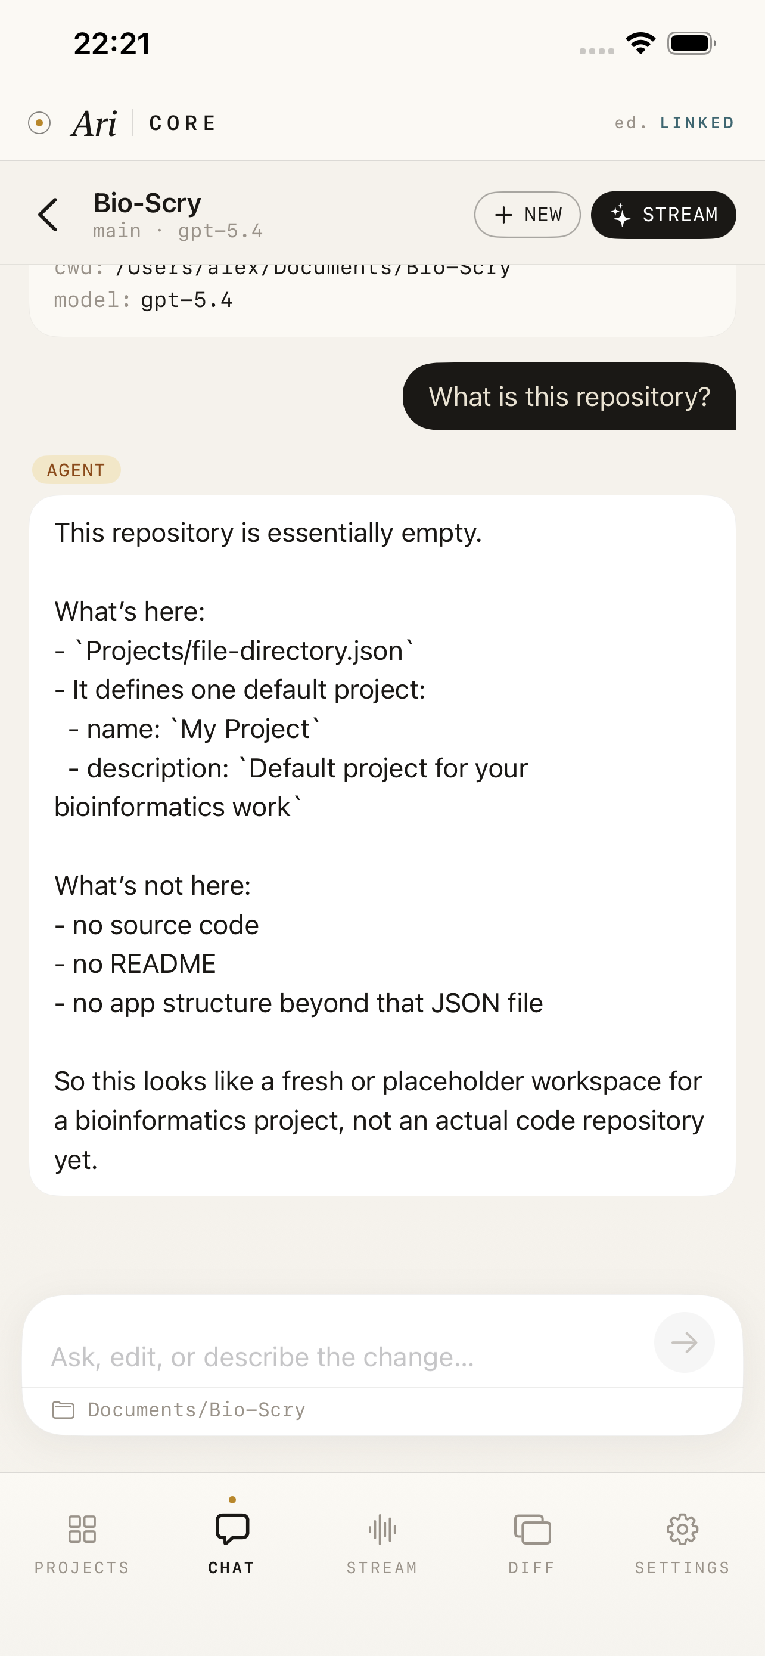Open the main branch selector under Bio-Scry
Viewport: 765px width, 1656px height.
pyautogui.click(x=116, y=230)
